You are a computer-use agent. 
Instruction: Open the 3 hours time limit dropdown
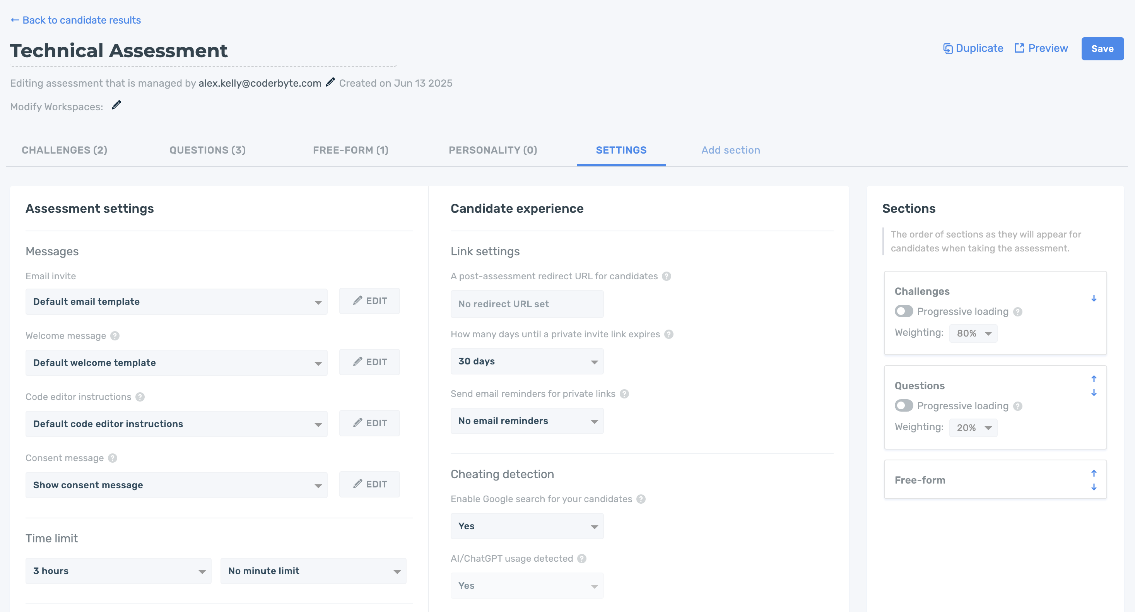pos(118,571)
